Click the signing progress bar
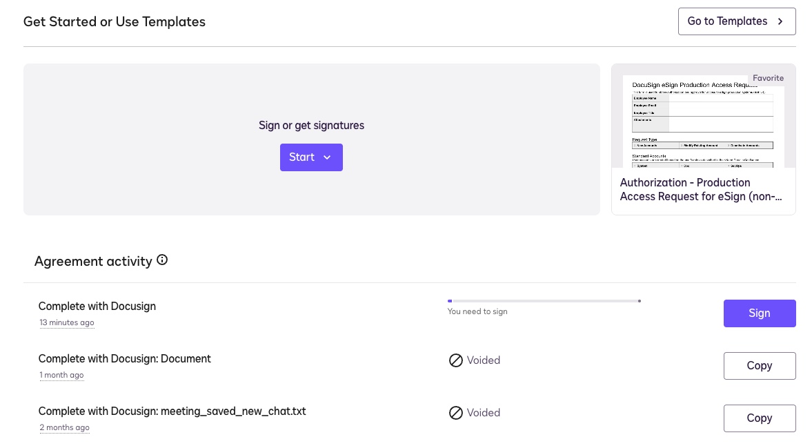The image size is (812, 446). (544, 301)
